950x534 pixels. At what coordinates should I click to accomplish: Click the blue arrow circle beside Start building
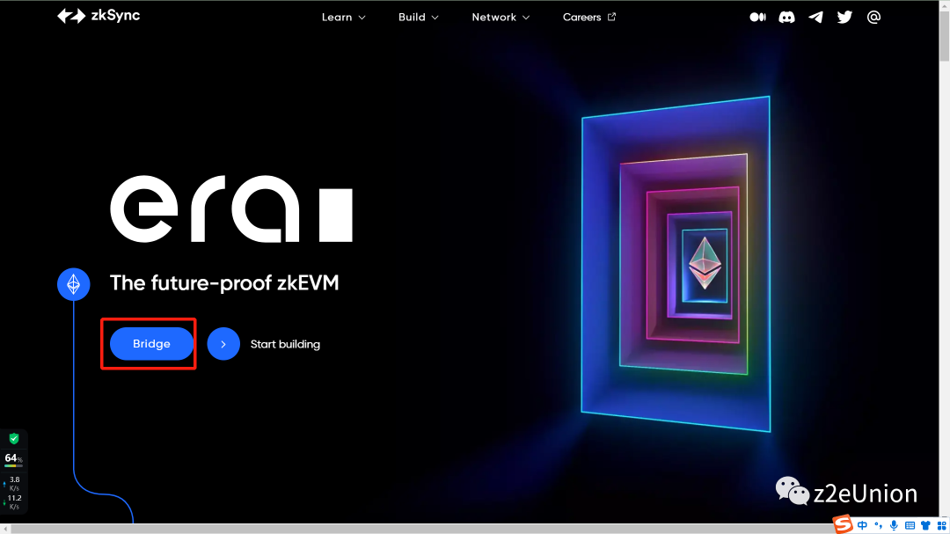pos(223,344)
